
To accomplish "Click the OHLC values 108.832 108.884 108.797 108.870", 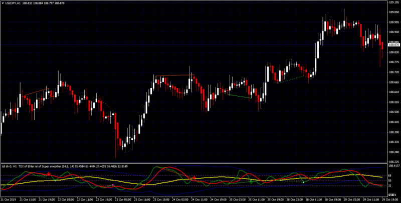I will click(44, 3).
